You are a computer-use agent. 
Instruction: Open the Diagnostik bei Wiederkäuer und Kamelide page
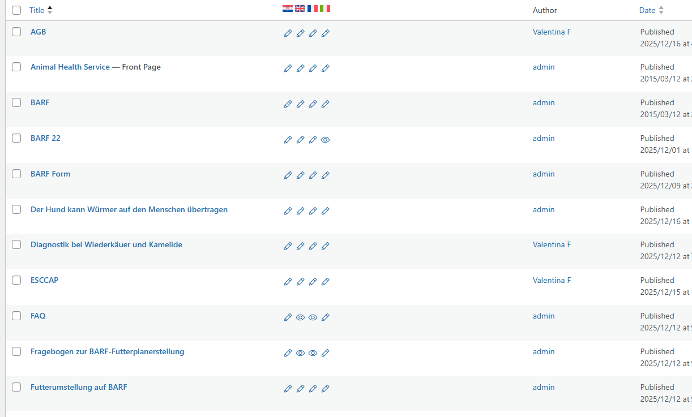(x=106, y=244)
